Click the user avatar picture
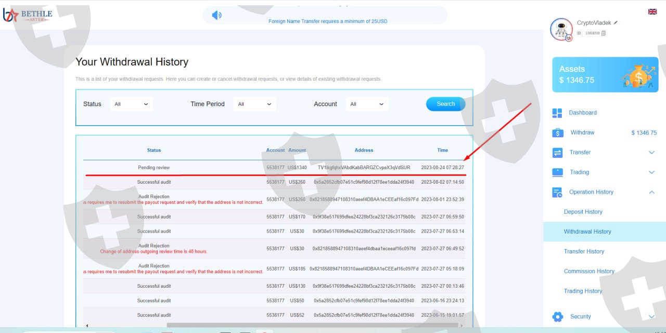The height and width of the screenshot is (333, 666). (561, 30)
